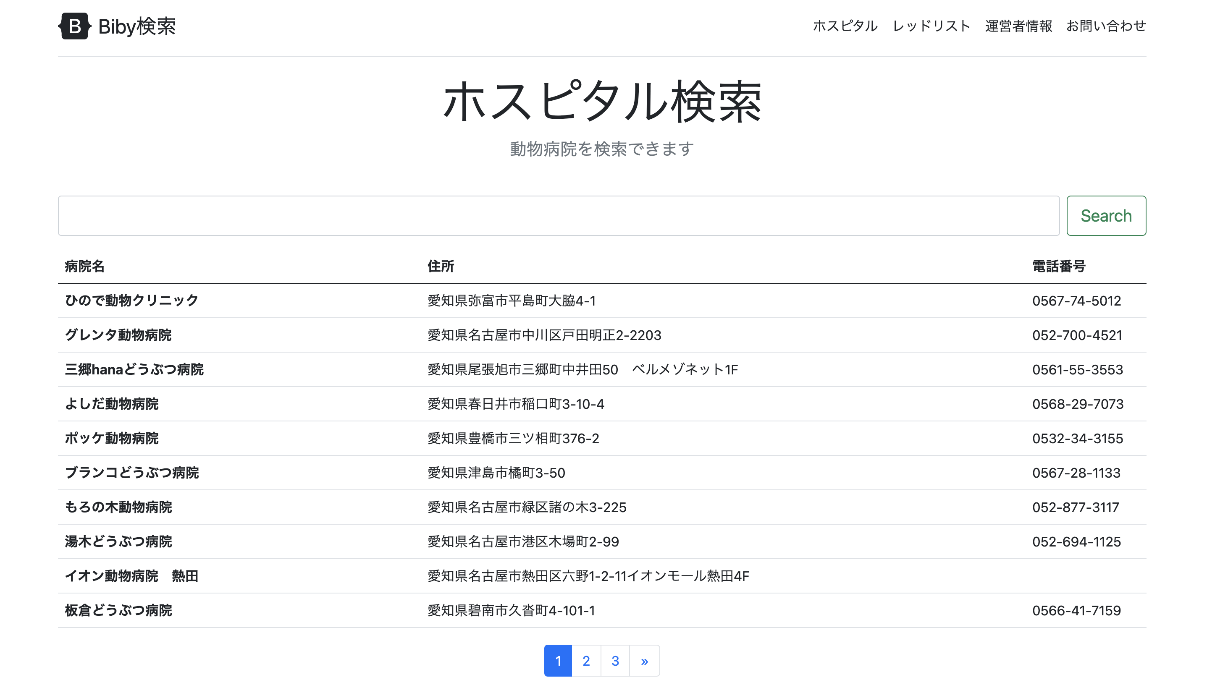The width and height of the screenshot is (1207, 685).
Task: Click the next page » arrow
Action: (644, 661)
